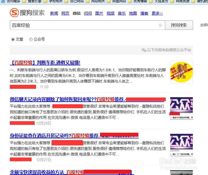
Task: Click the horse thumbnail of the first result
Action: point(182,72)
